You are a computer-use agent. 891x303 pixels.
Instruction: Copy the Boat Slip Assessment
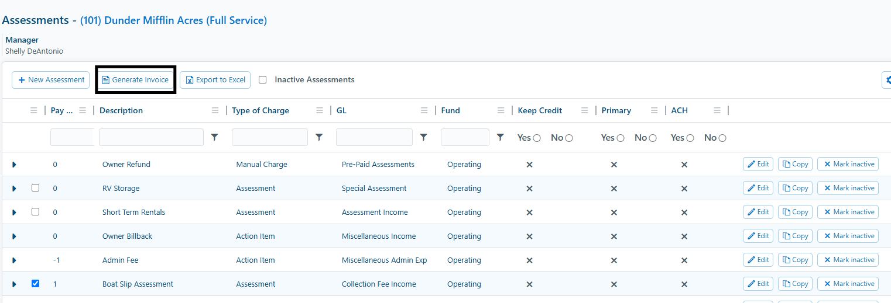(x=795, y=284)
